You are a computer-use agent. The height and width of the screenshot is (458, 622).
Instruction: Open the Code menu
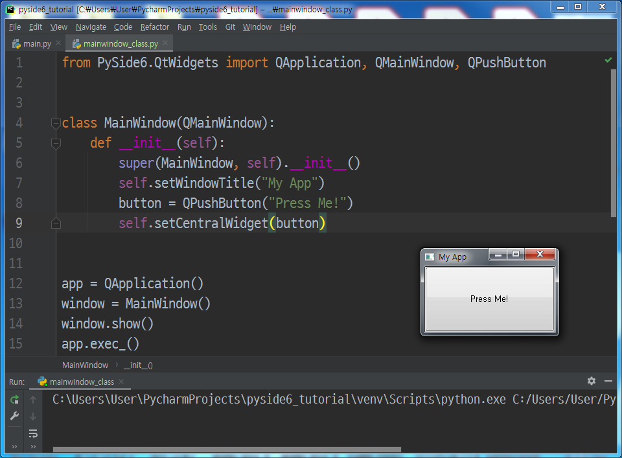coord(123,27)
